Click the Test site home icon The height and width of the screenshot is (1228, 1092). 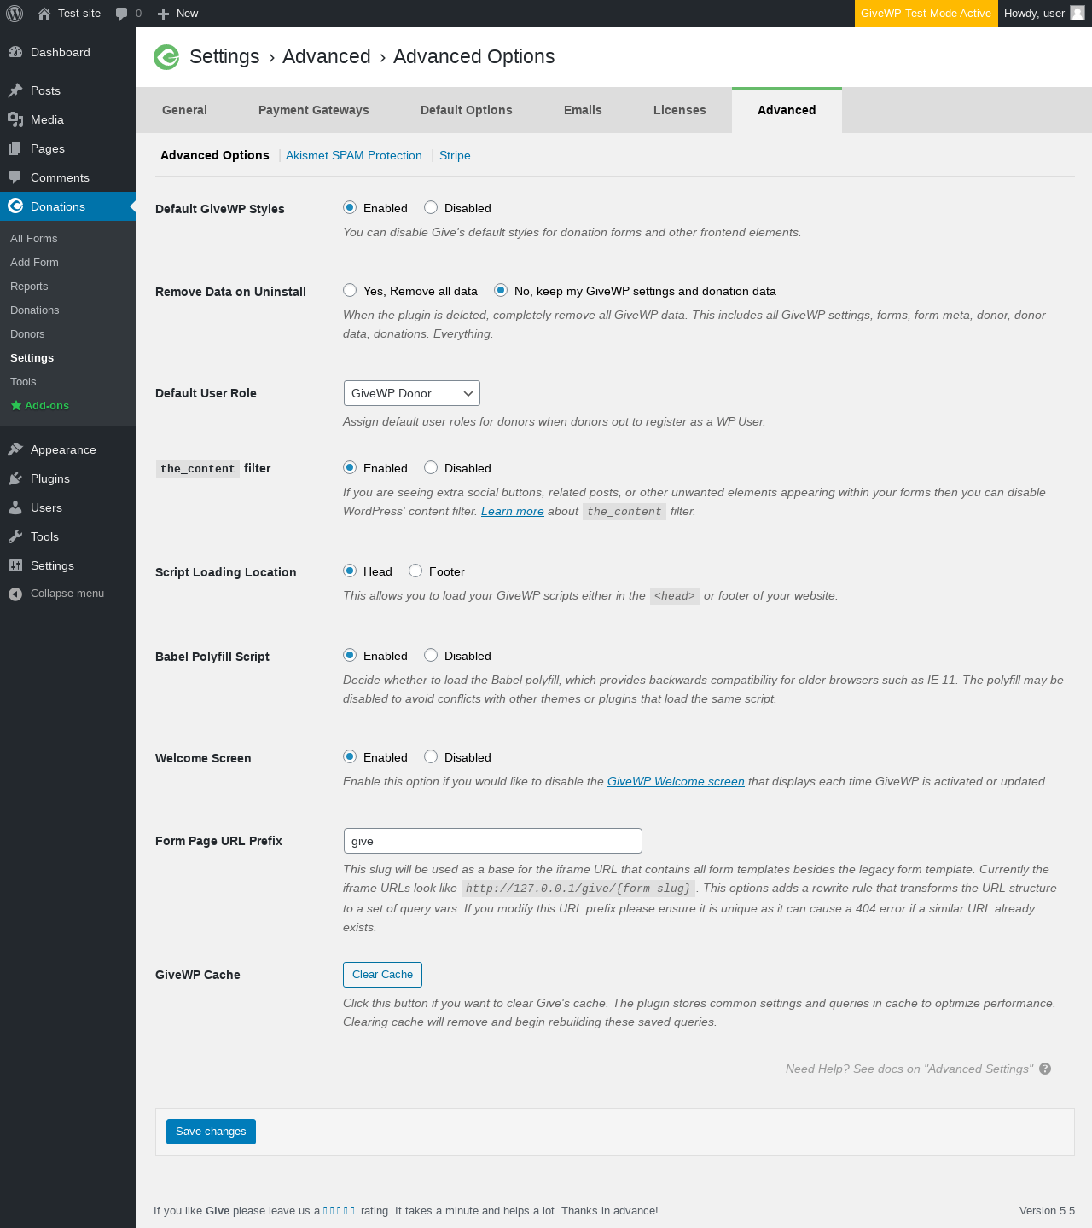point(44,14)
